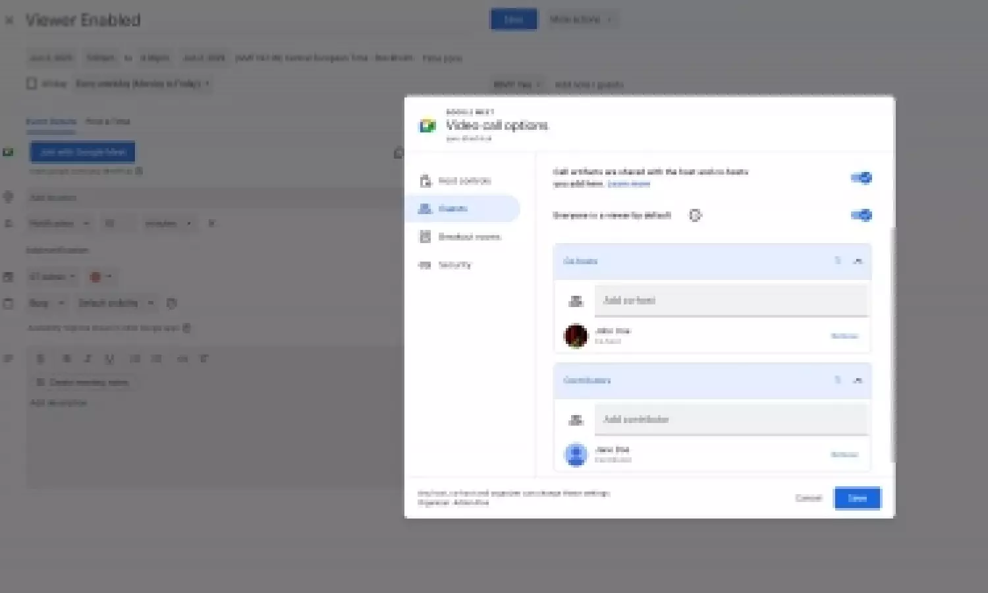This screenshot has height=593, width=988.
Task: Toggle bold in description toolbar
Action: [67, 359]
